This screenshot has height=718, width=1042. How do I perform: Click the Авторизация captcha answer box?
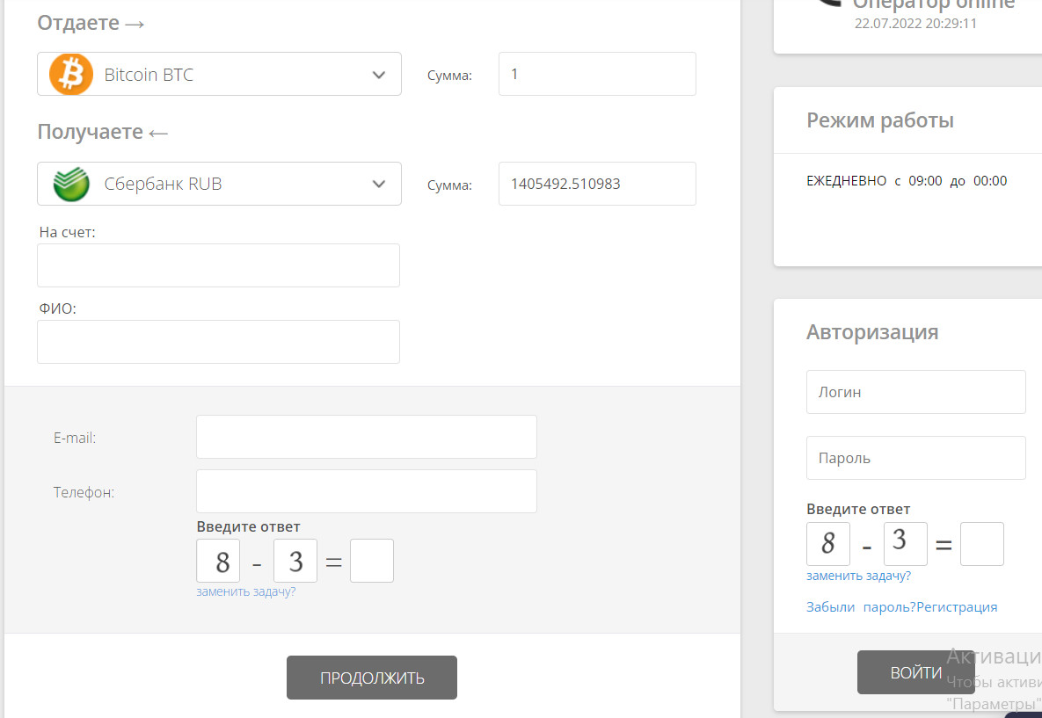pos(981,544)
